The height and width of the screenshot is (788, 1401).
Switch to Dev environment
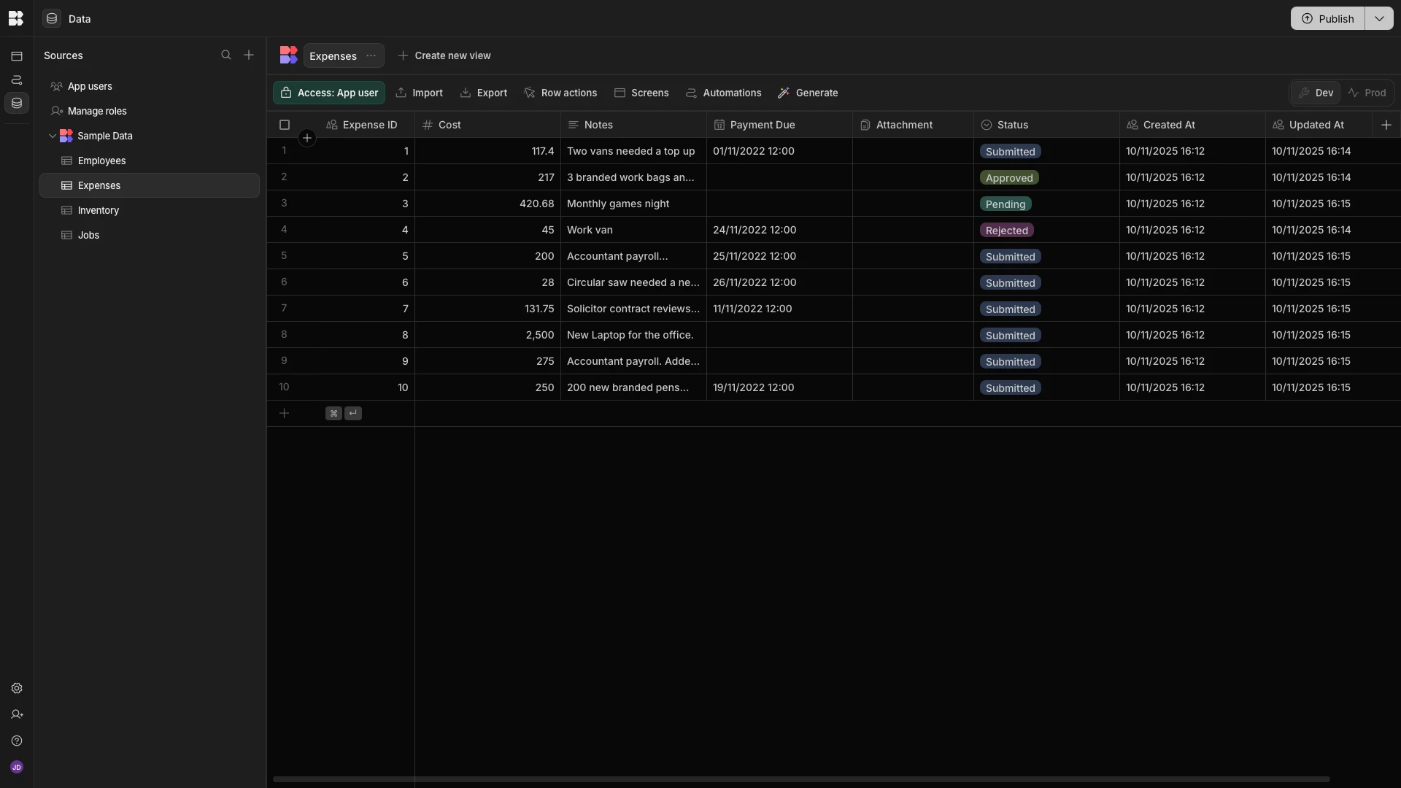(x=1316, y=93)
